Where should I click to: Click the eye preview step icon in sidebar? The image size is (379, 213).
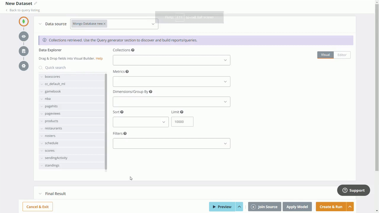23,36
